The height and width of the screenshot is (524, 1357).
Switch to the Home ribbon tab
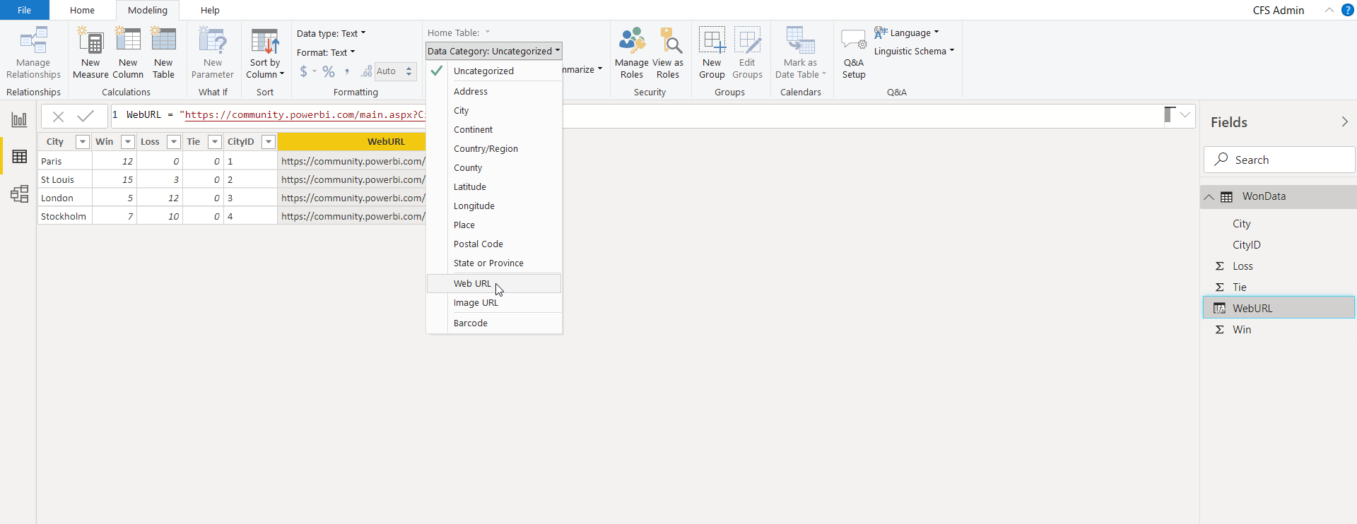click(82, 10)
